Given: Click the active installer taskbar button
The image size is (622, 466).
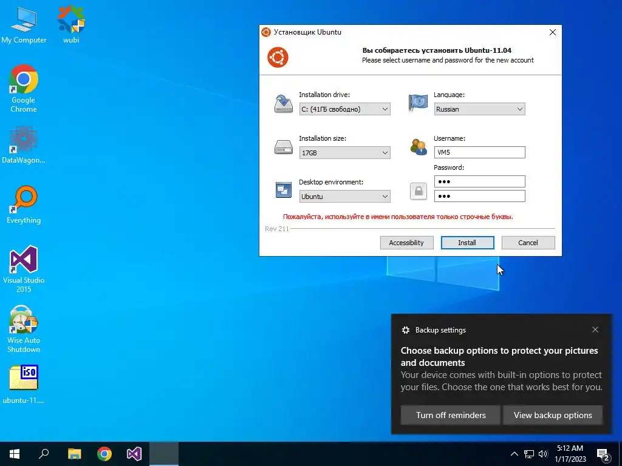Looking at the screenshot, I should [164, 454].
